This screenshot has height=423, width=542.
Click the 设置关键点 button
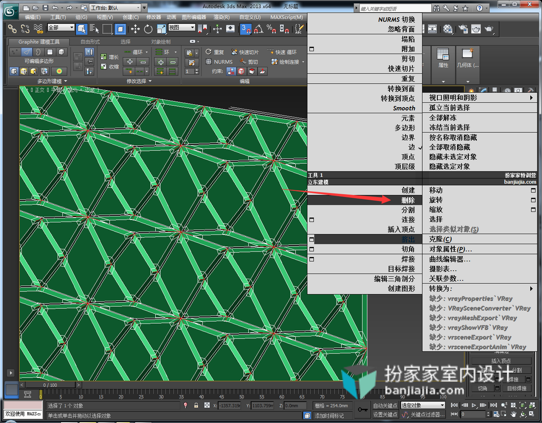coord(385,415)
